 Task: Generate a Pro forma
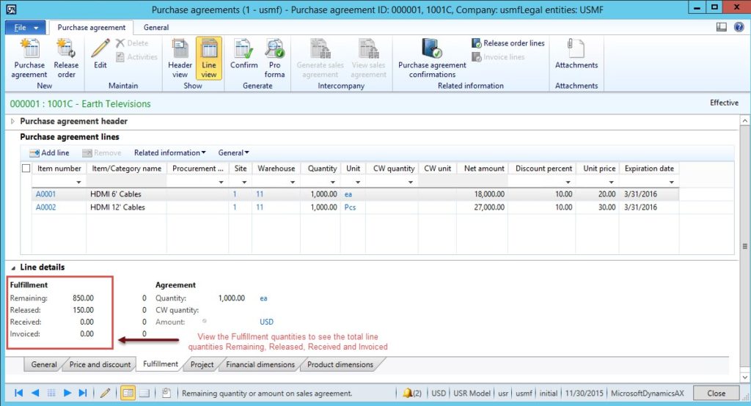274,59
